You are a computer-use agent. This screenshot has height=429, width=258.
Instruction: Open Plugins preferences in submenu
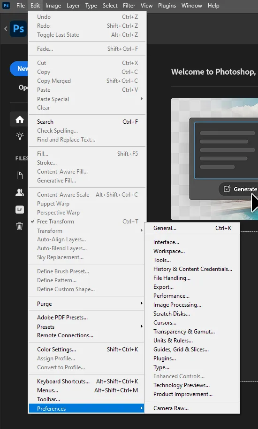(x=192, y=358)
